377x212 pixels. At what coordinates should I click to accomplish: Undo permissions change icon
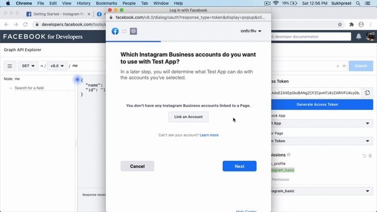(364, 156)
